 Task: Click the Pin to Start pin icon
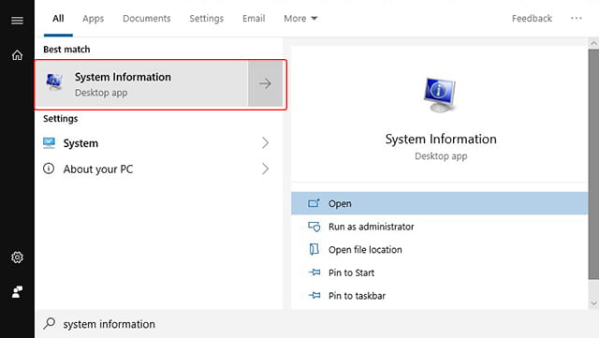(314, 272)
